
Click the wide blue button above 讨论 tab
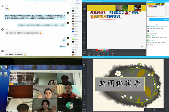coord(159,19)
